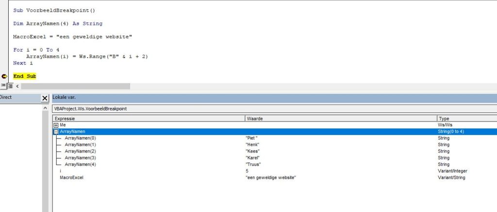Click left arrow of horizontal code scrollbar
Viewport: 497px width, 212px height.
17,86
